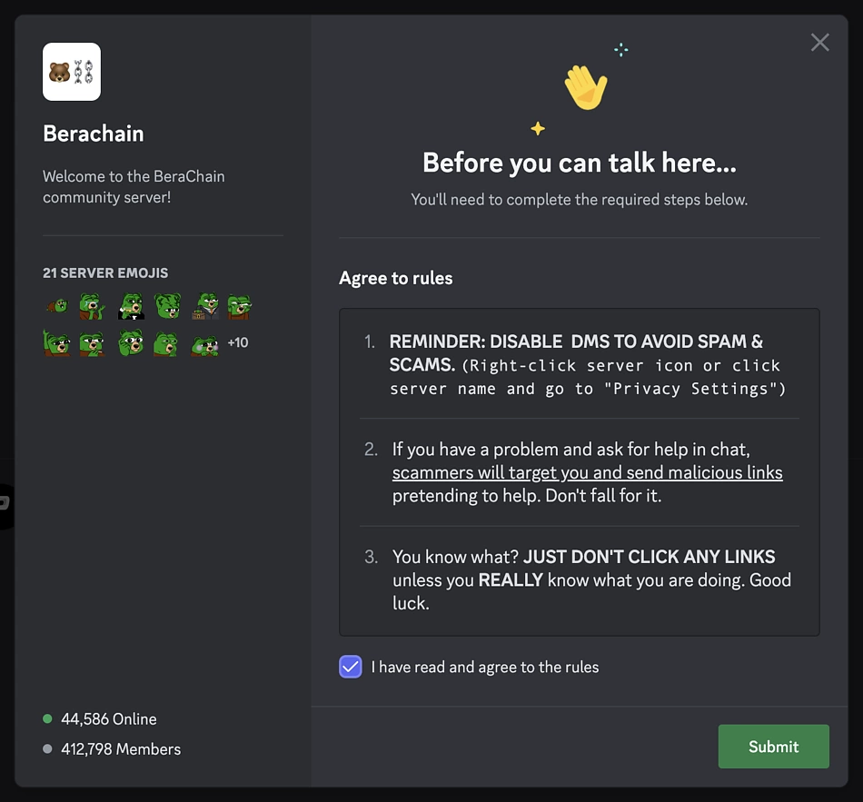Click the waving hand icon above the heading

[x=586, y=87]
